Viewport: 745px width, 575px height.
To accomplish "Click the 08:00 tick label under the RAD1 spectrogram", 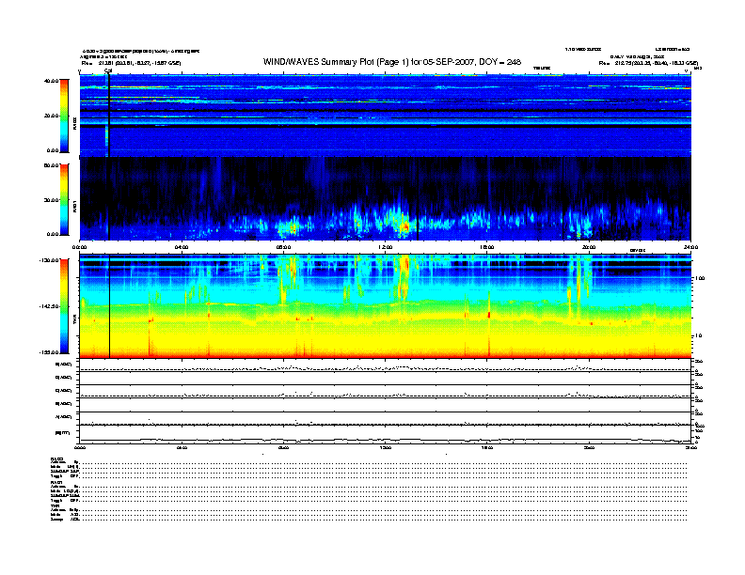I will [x=283, y=247].
